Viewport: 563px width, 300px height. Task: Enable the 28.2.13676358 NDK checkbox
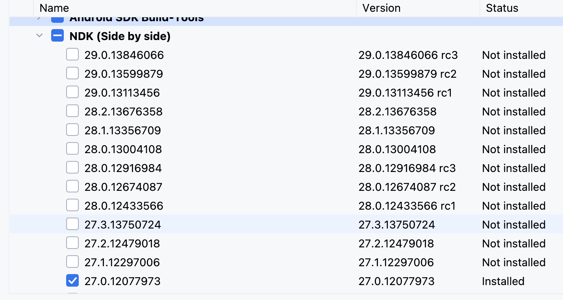click(72, 111)
